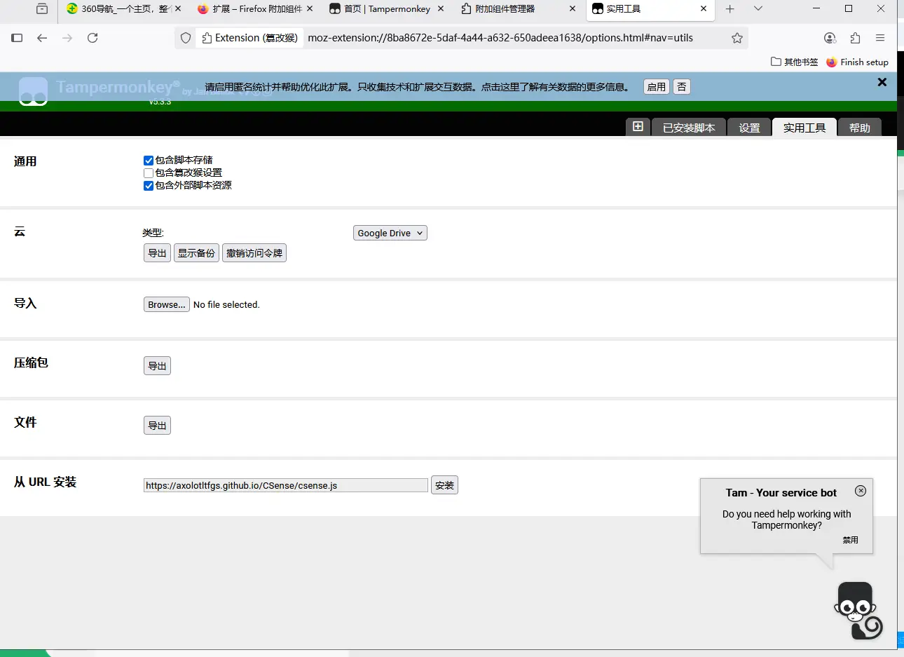List all tabs with chevron dropdown

(x=758, y=9)
